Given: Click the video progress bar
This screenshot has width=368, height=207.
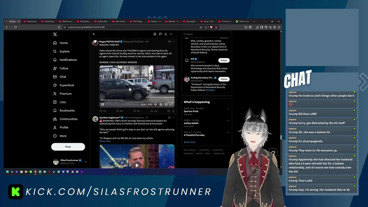Looking at the screenshot, I should click(x=137, y=100).
